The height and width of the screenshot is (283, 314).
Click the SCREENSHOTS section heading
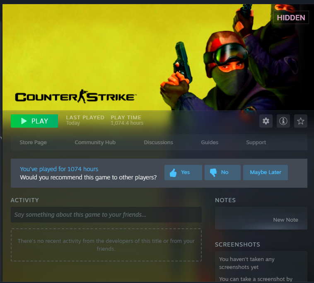pos(237,244)
